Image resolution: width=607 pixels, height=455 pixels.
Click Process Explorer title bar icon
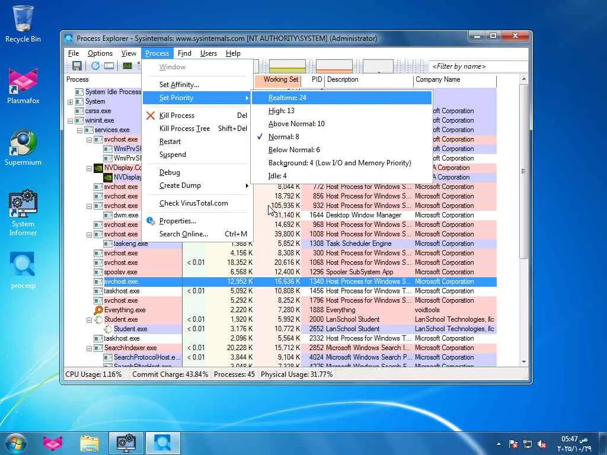click(69, 39)
